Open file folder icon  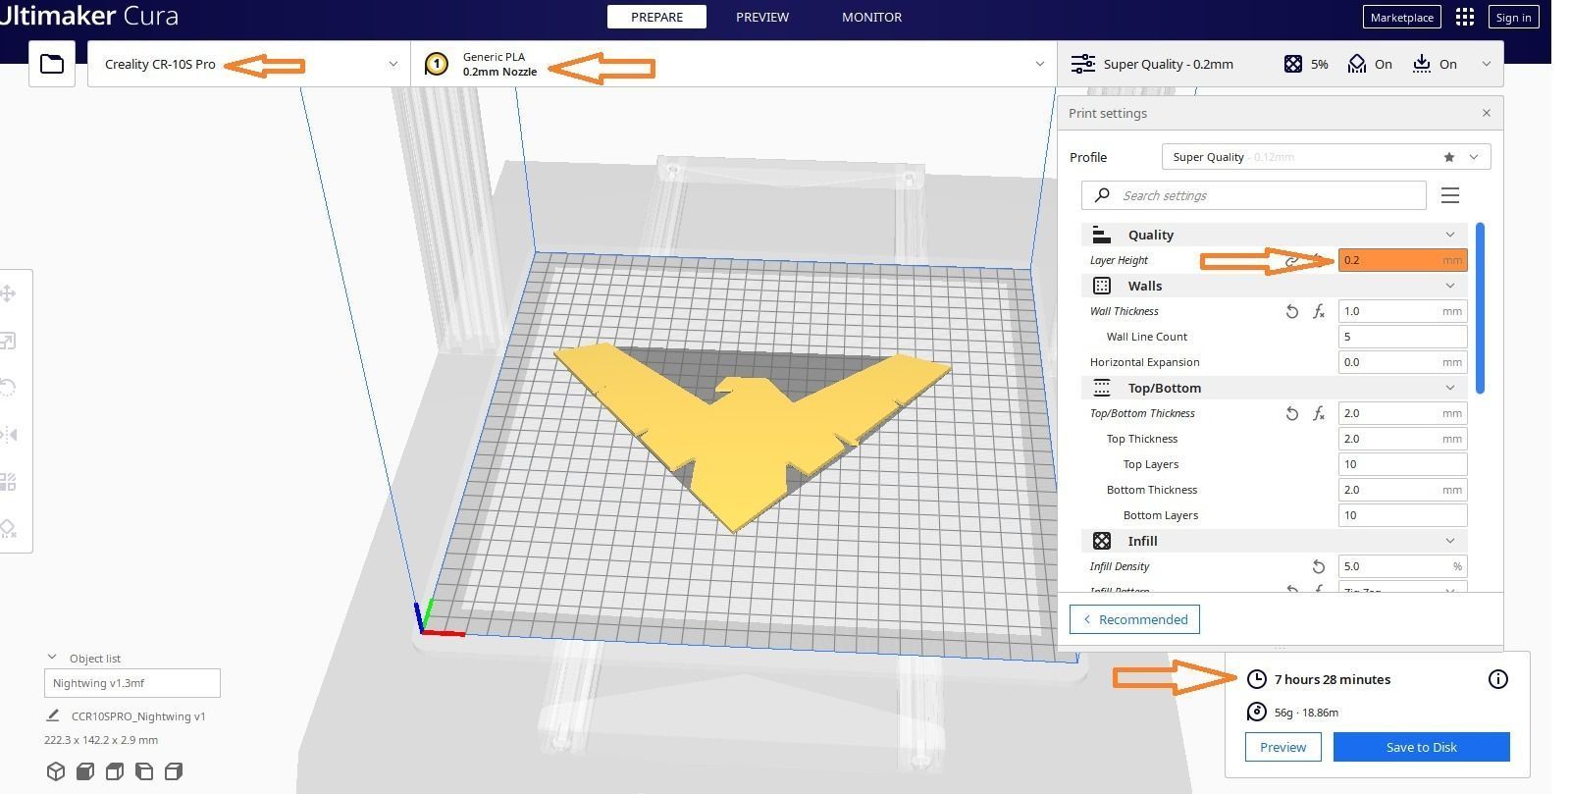coord(52,64)
